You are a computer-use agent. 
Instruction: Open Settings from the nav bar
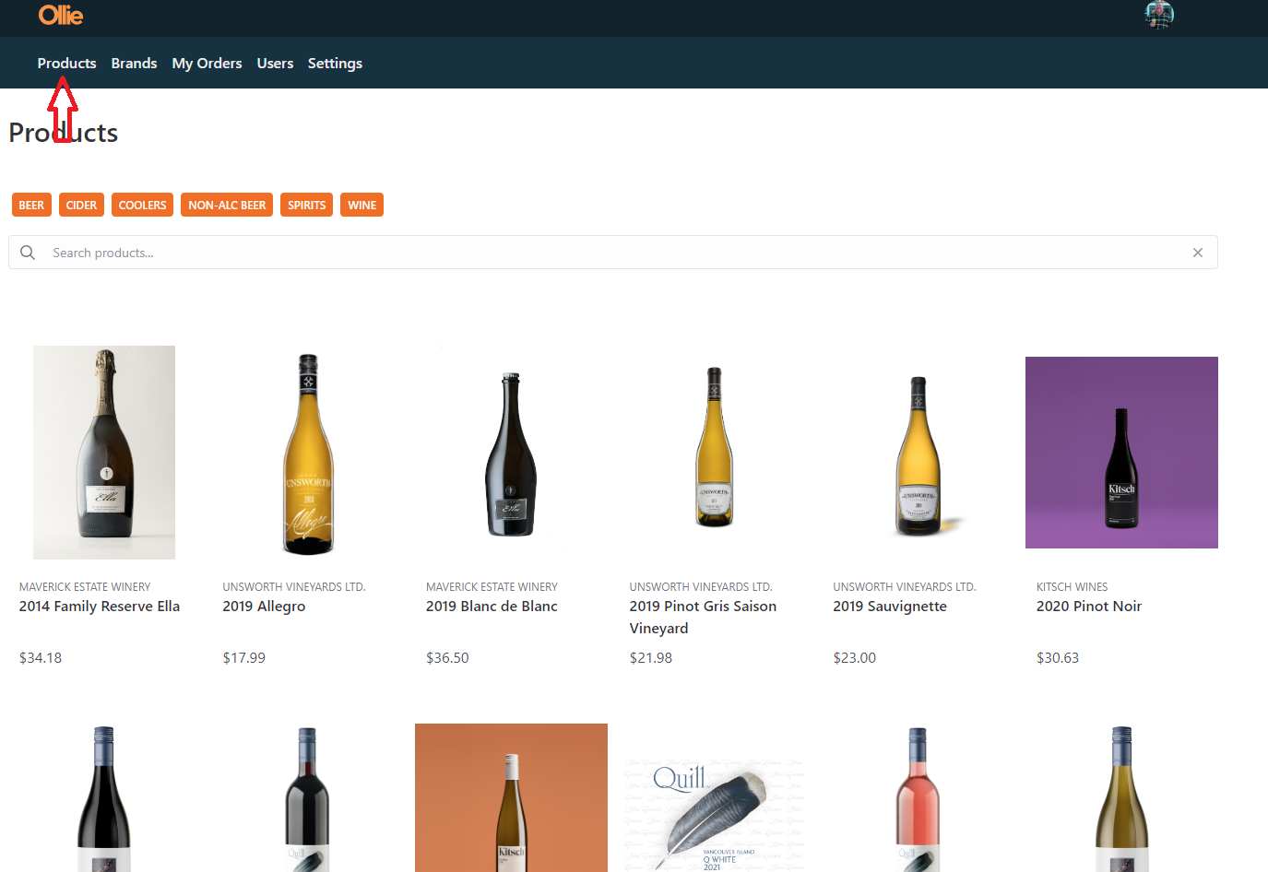[335, 64]
